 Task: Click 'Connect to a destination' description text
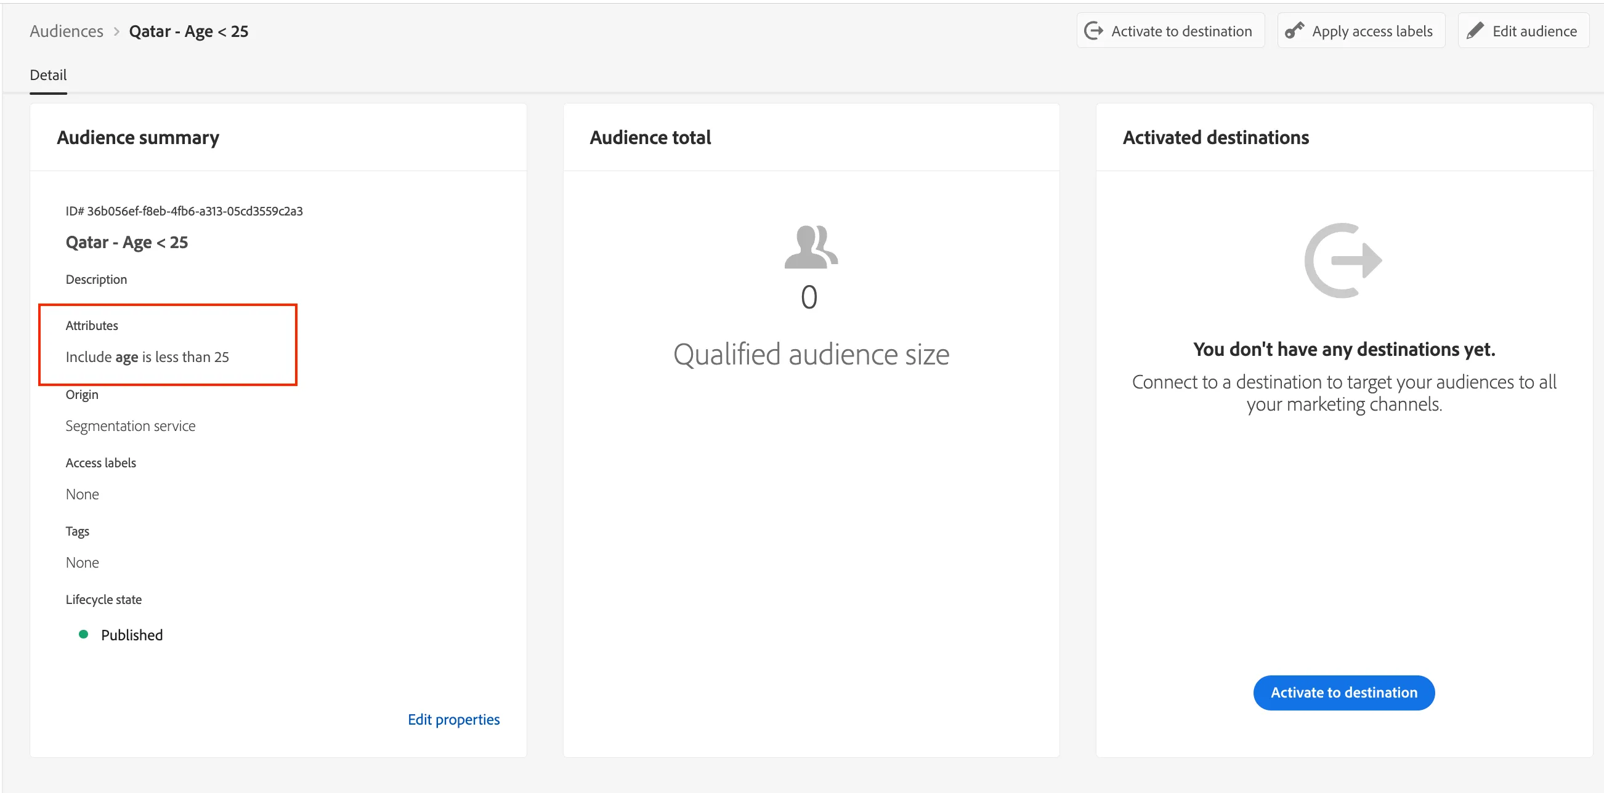tap(1343, 393)
